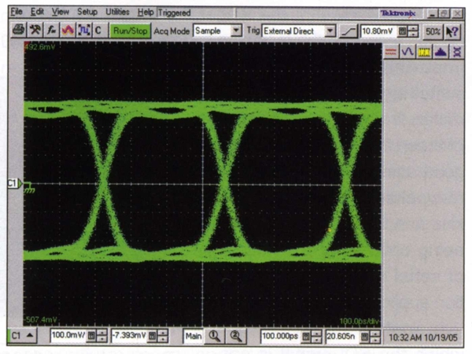Set trigger level to 50% button
Screen dimensions: 472x354
(x=433, y=31)
